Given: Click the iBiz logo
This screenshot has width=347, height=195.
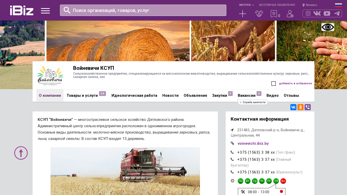Looking at the screenshot, I should click(x=22, y=10).
